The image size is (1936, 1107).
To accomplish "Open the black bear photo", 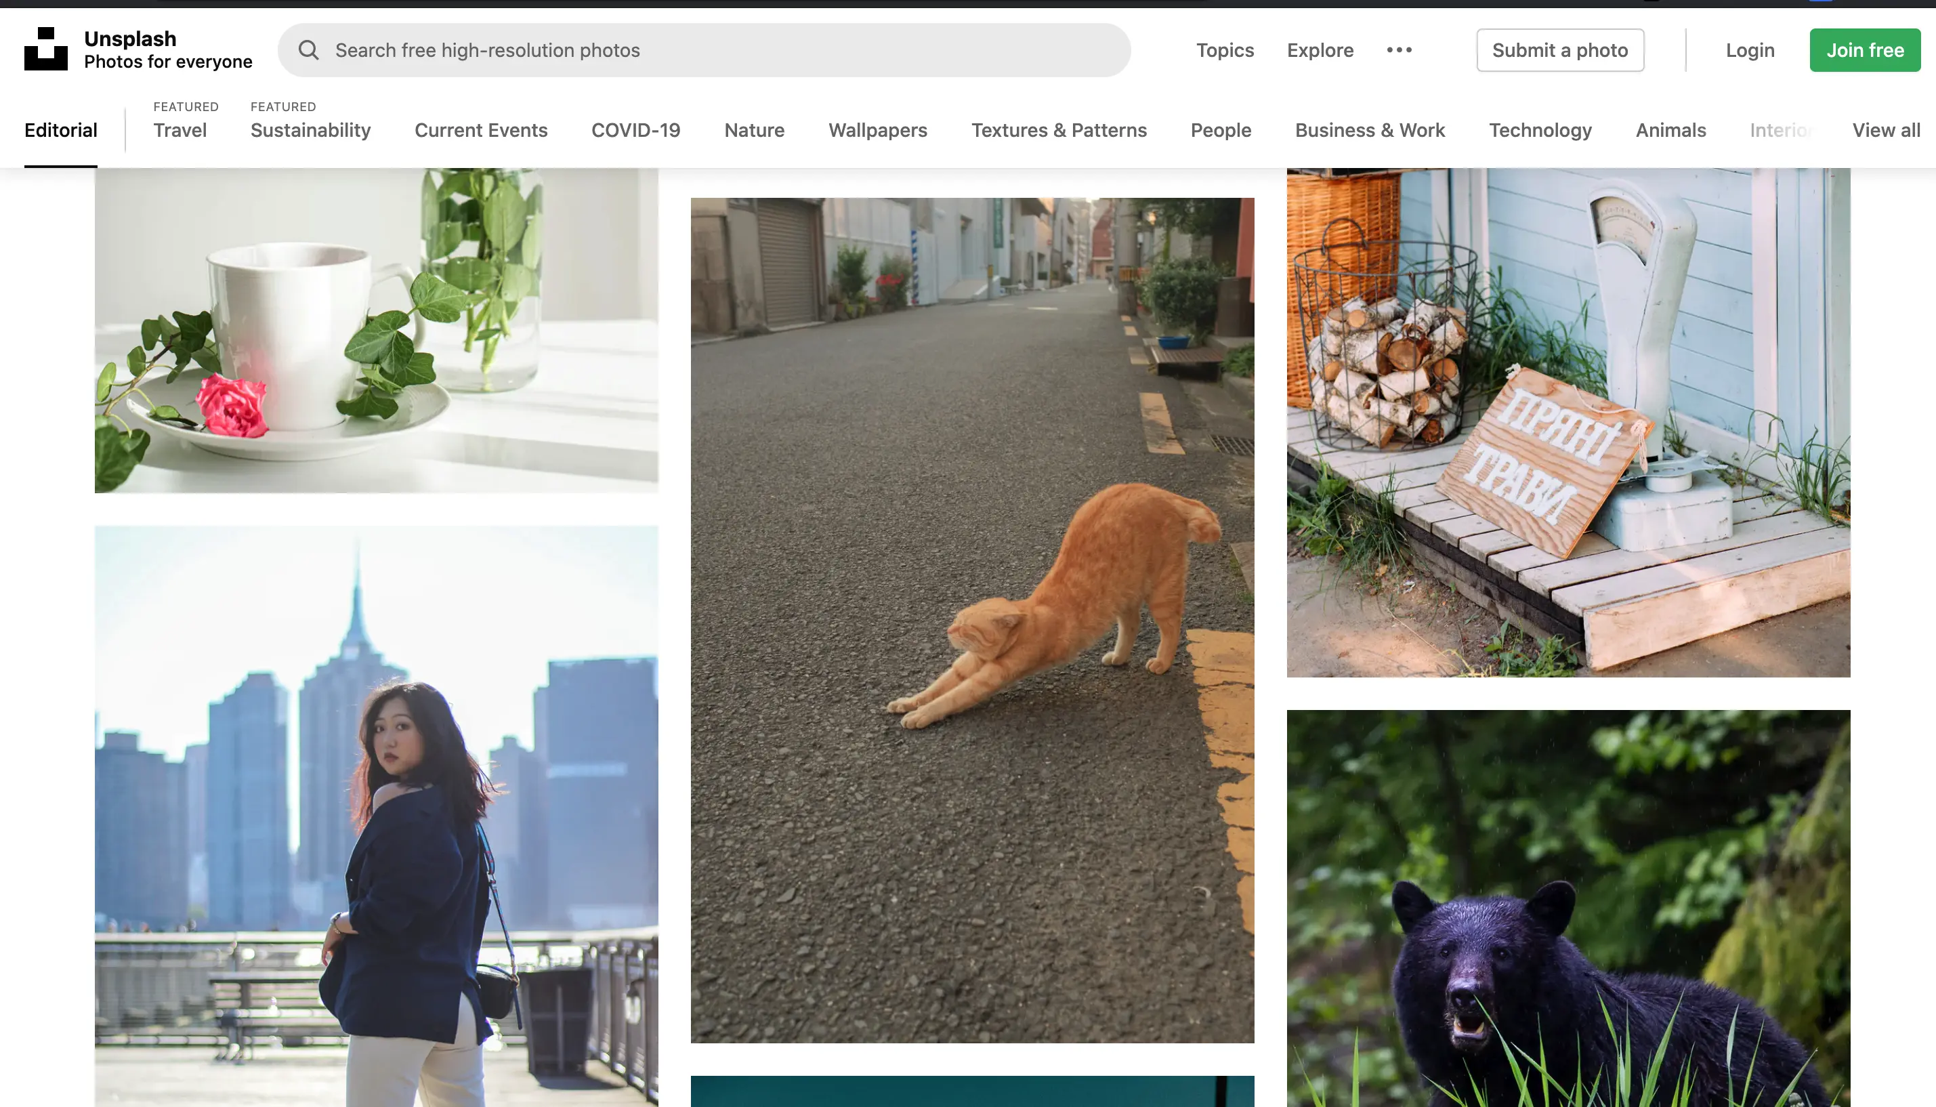I will coord(1567,908).
